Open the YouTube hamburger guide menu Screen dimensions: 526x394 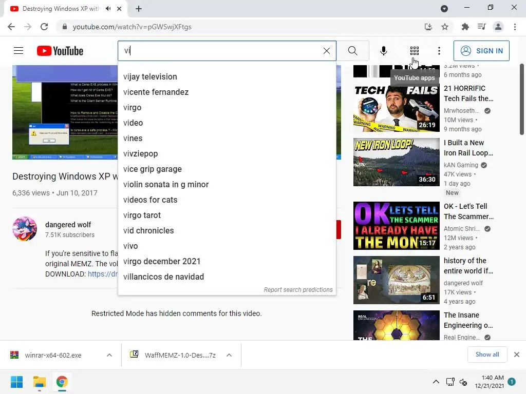pyautogui.click(x=18, y=51)
